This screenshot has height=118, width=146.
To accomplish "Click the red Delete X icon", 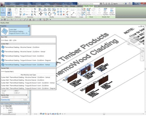I will (x=64, y=14).
